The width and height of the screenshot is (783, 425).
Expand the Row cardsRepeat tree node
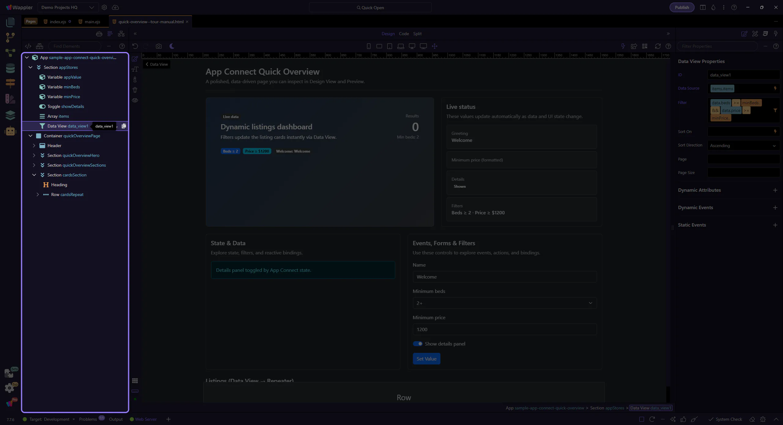point(38,194)
